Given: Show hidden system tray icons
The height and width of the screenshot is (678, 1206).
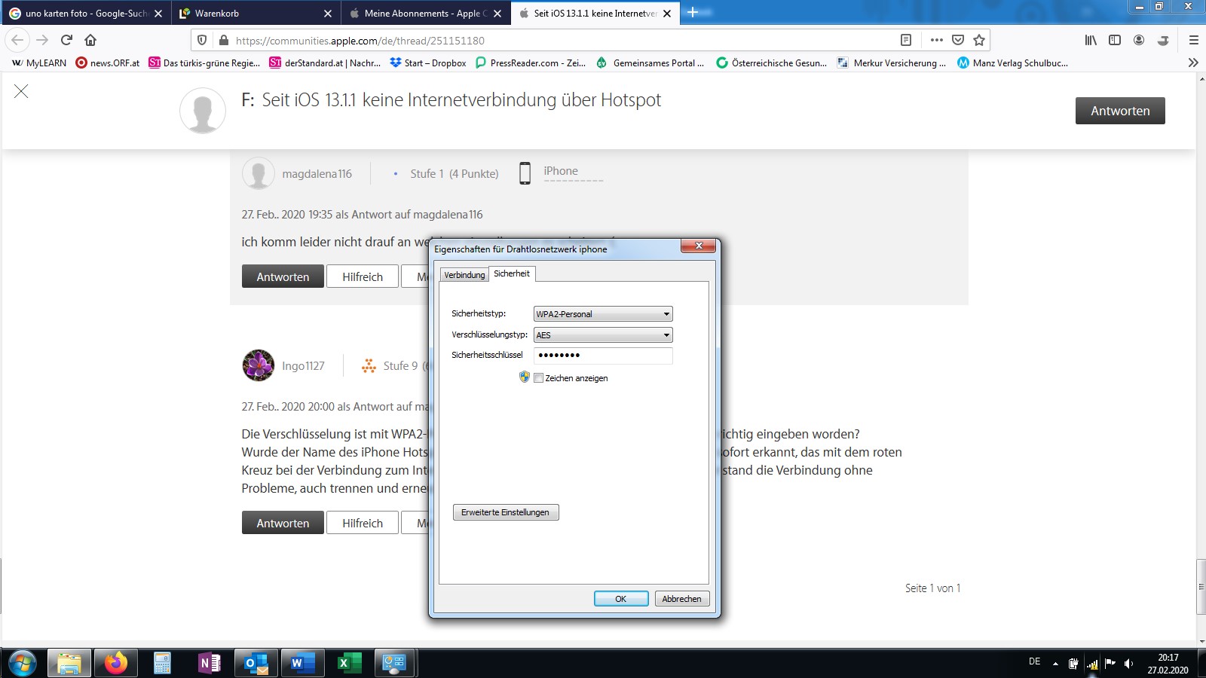Looking at the screenshot, I should [1055, 664].
